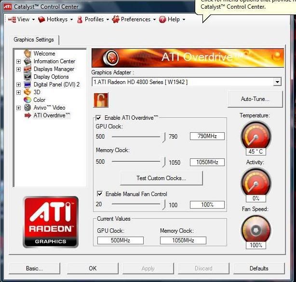Open the Profiles menu dropdown arrow
Image resolution: width=296 pixels, height=282 pixels.
click(108, 19)
